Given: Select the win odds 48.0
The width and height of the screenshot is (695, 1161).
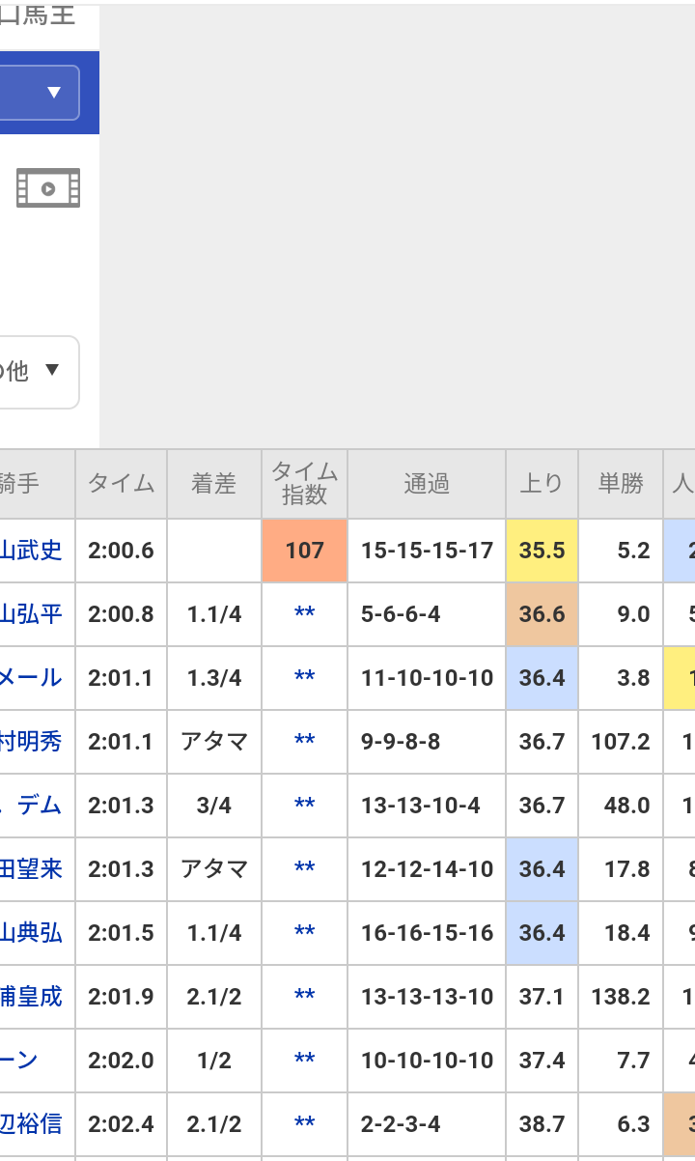Looking at the screenshot, I should click(x=627, y=806).
